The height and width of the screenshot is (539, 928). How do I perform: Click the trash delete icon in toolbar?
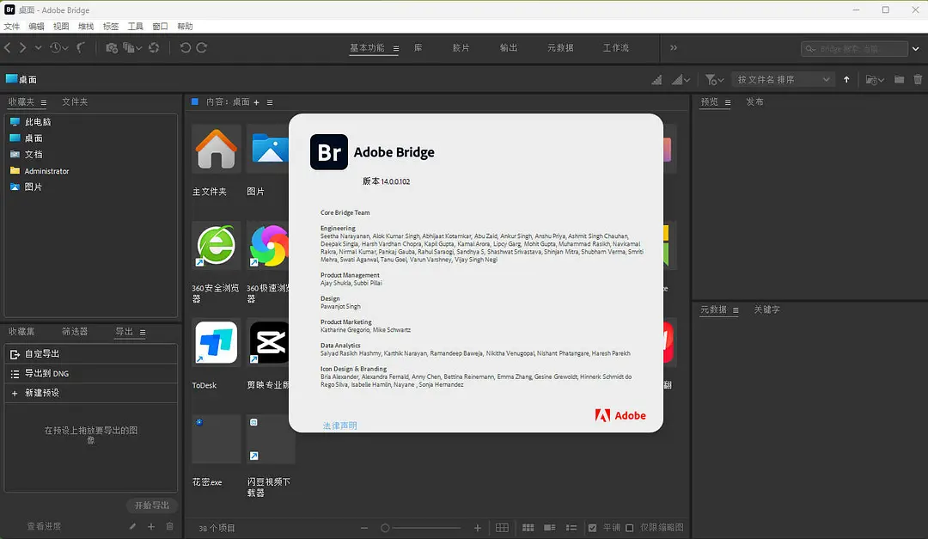918,80
